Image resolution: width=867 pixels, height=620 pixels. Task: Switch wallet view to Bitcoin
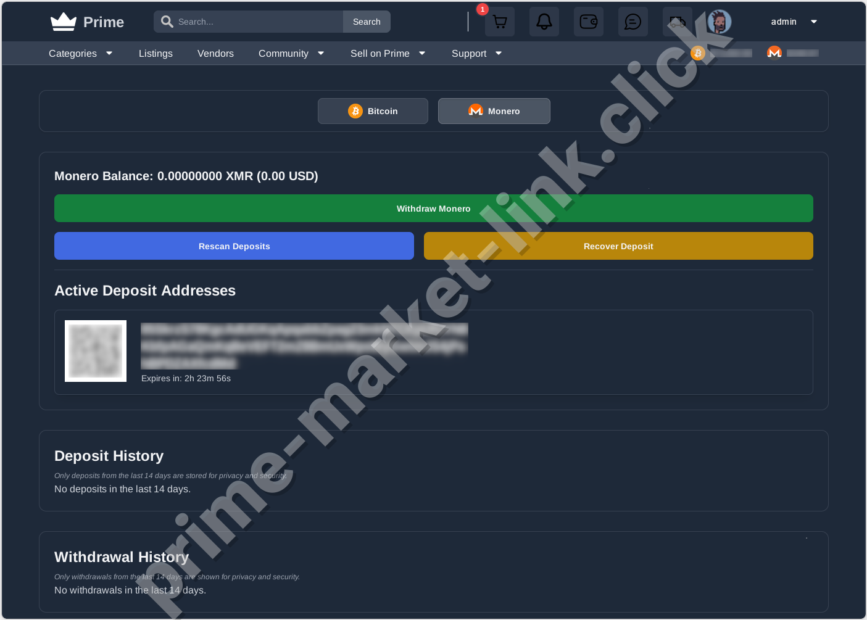373,111
